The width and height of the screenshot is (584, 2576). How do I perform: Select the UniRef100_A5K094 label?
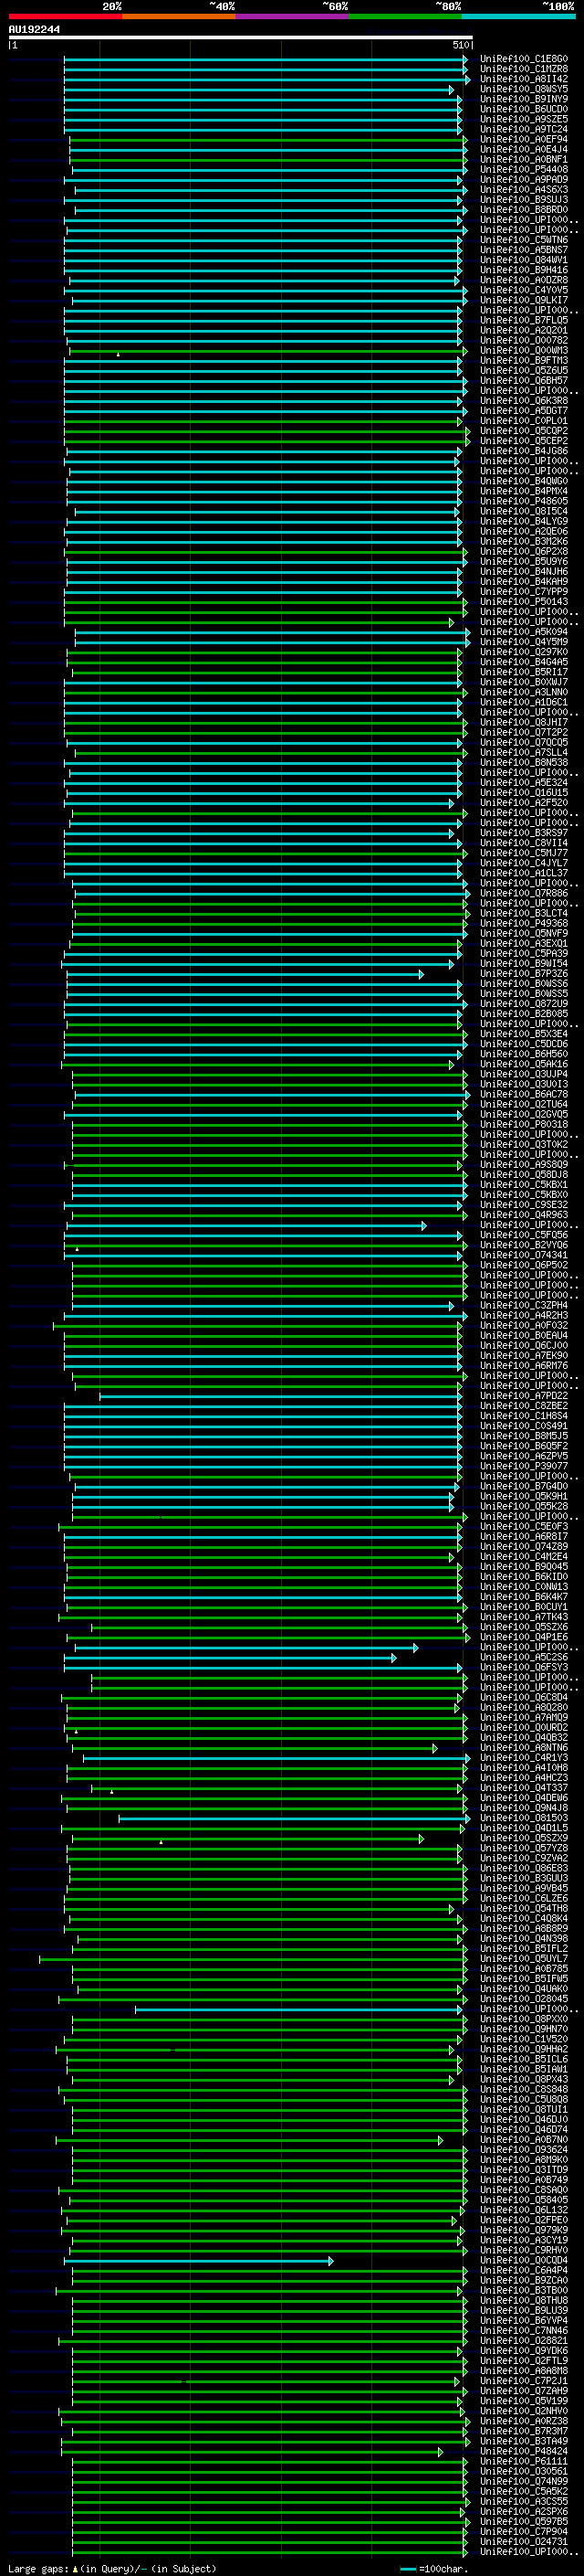(524, 632)
